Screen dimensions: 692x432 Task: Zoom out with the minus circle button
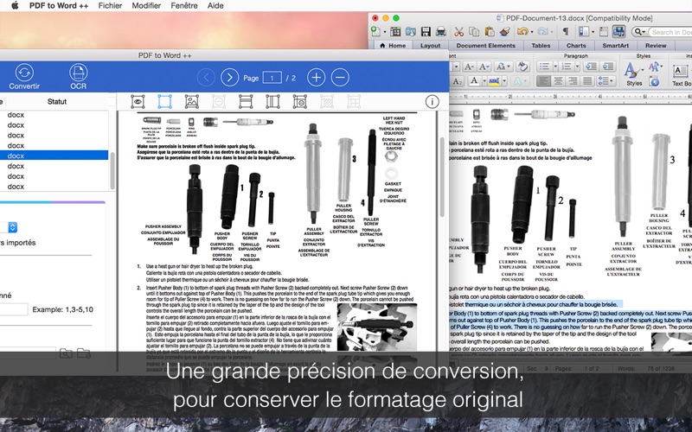tap(340, 78)
